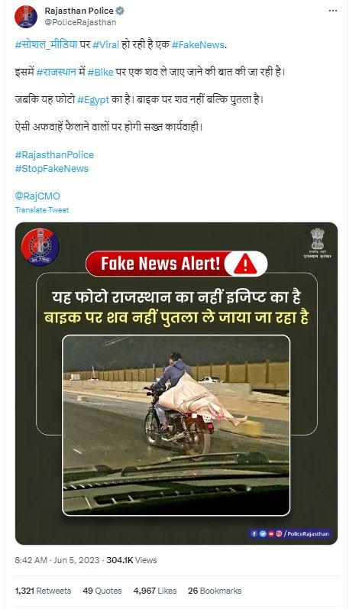
Task: View the 4,967 Likes list
Action: (155, 591)
